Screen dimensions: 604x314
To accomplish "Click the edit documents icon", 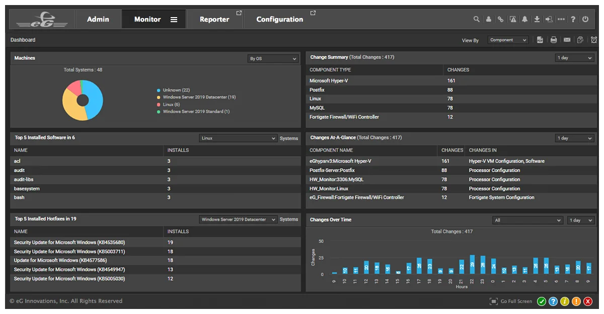I will 580,40.
